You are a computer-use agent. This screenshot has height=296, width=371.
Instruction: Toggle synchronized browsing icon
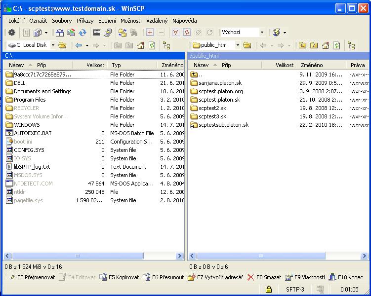pyautogui.click(x=123, y=33)
